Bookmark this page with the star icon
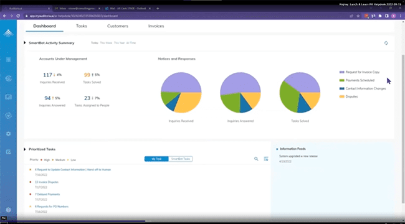Screen dimensions: 405x224 (x=358, y=16)
